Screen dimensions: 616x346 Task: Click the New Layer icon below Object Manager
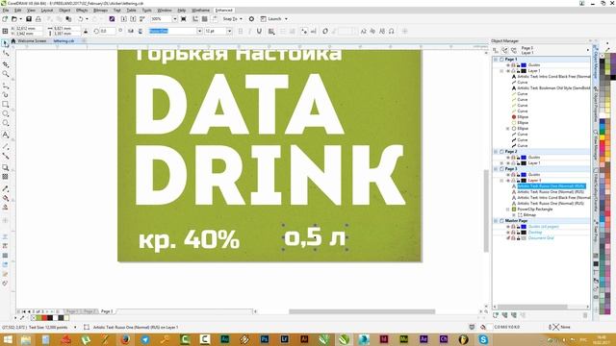496,315
